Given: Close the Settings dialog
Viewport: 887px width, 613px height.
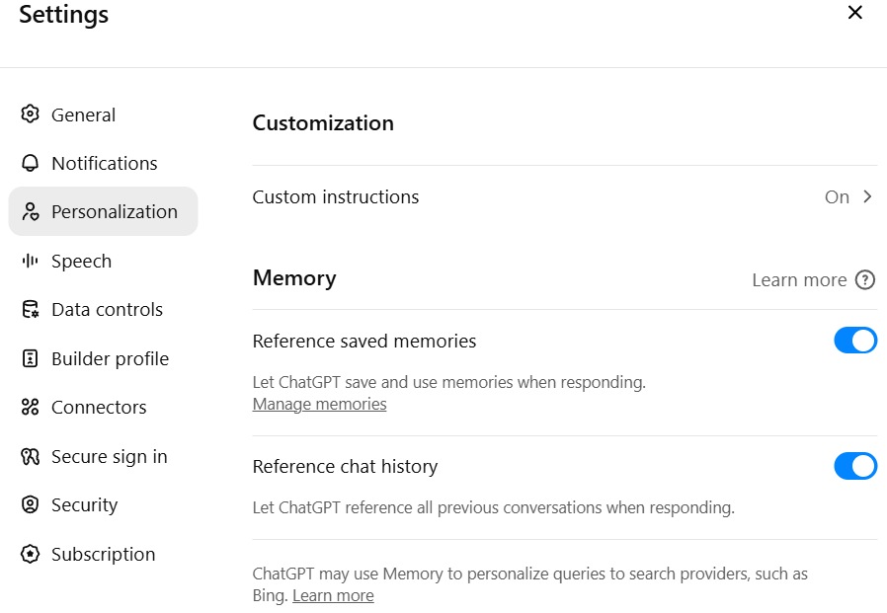Looking at the screenshot, I should click(x=855, y=13).
